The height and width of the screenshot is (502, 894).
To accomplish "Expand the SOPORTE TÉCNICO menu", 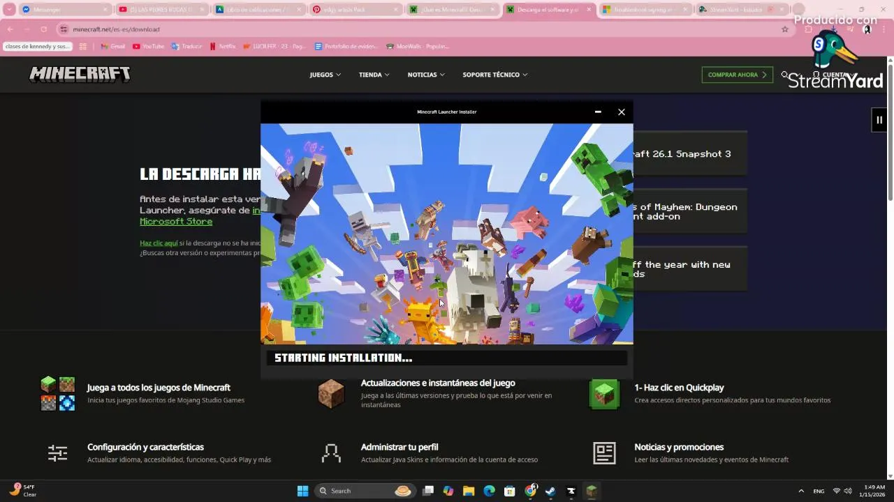I will pos(495,75).
